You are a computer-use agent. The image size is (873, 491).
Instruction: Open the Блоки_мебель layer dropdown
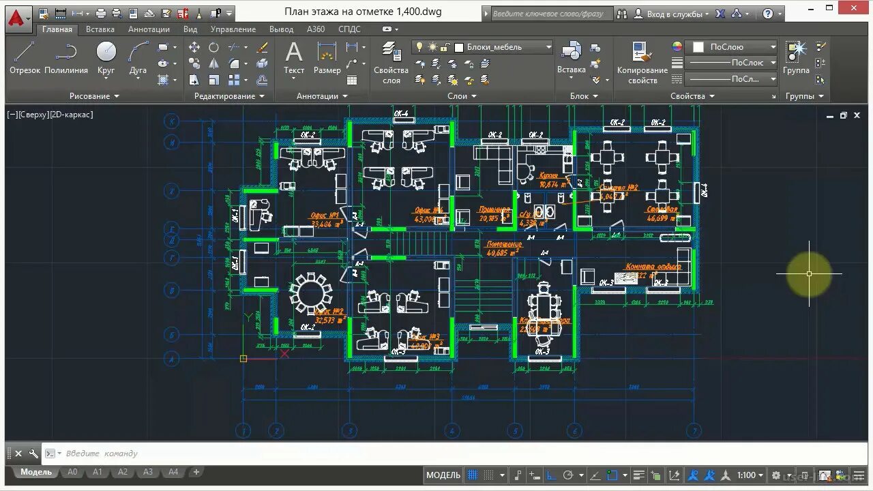(549, 47)
